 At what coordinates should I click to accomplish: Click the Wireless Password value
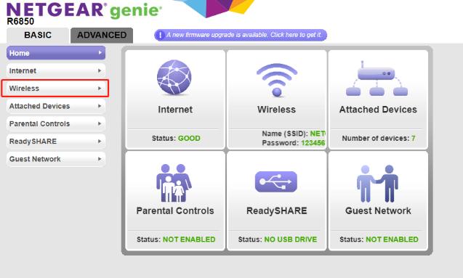(313, 143)
